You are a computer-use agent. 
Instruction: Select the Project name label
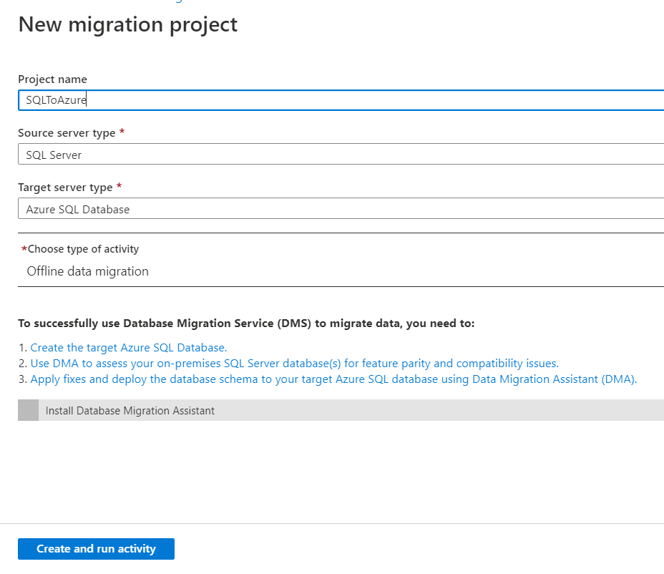52,79
